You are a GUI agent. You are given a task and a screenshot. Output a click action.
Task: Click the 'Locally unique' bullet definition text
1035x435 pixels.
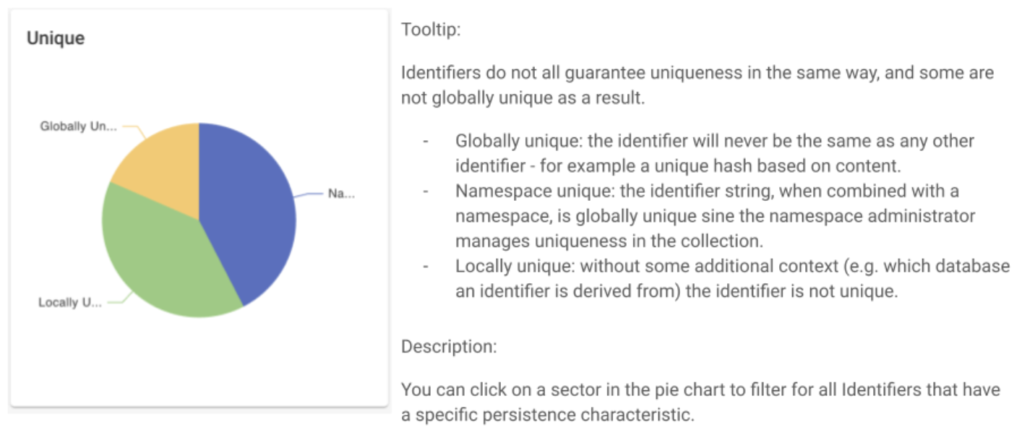point(732,278)
